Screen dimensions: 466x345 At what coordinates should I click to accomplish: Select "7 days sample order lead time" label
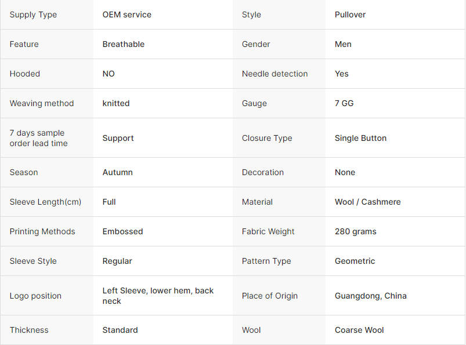[x=38, y=138]
